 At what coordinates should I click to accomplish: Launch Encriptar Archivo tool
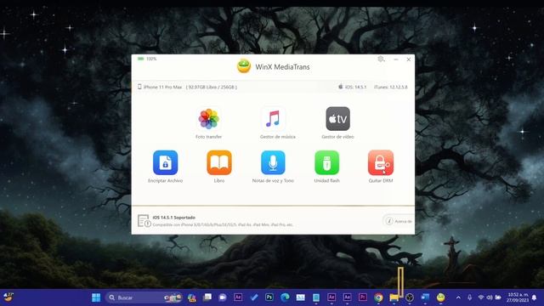click(x=165, y=162)
